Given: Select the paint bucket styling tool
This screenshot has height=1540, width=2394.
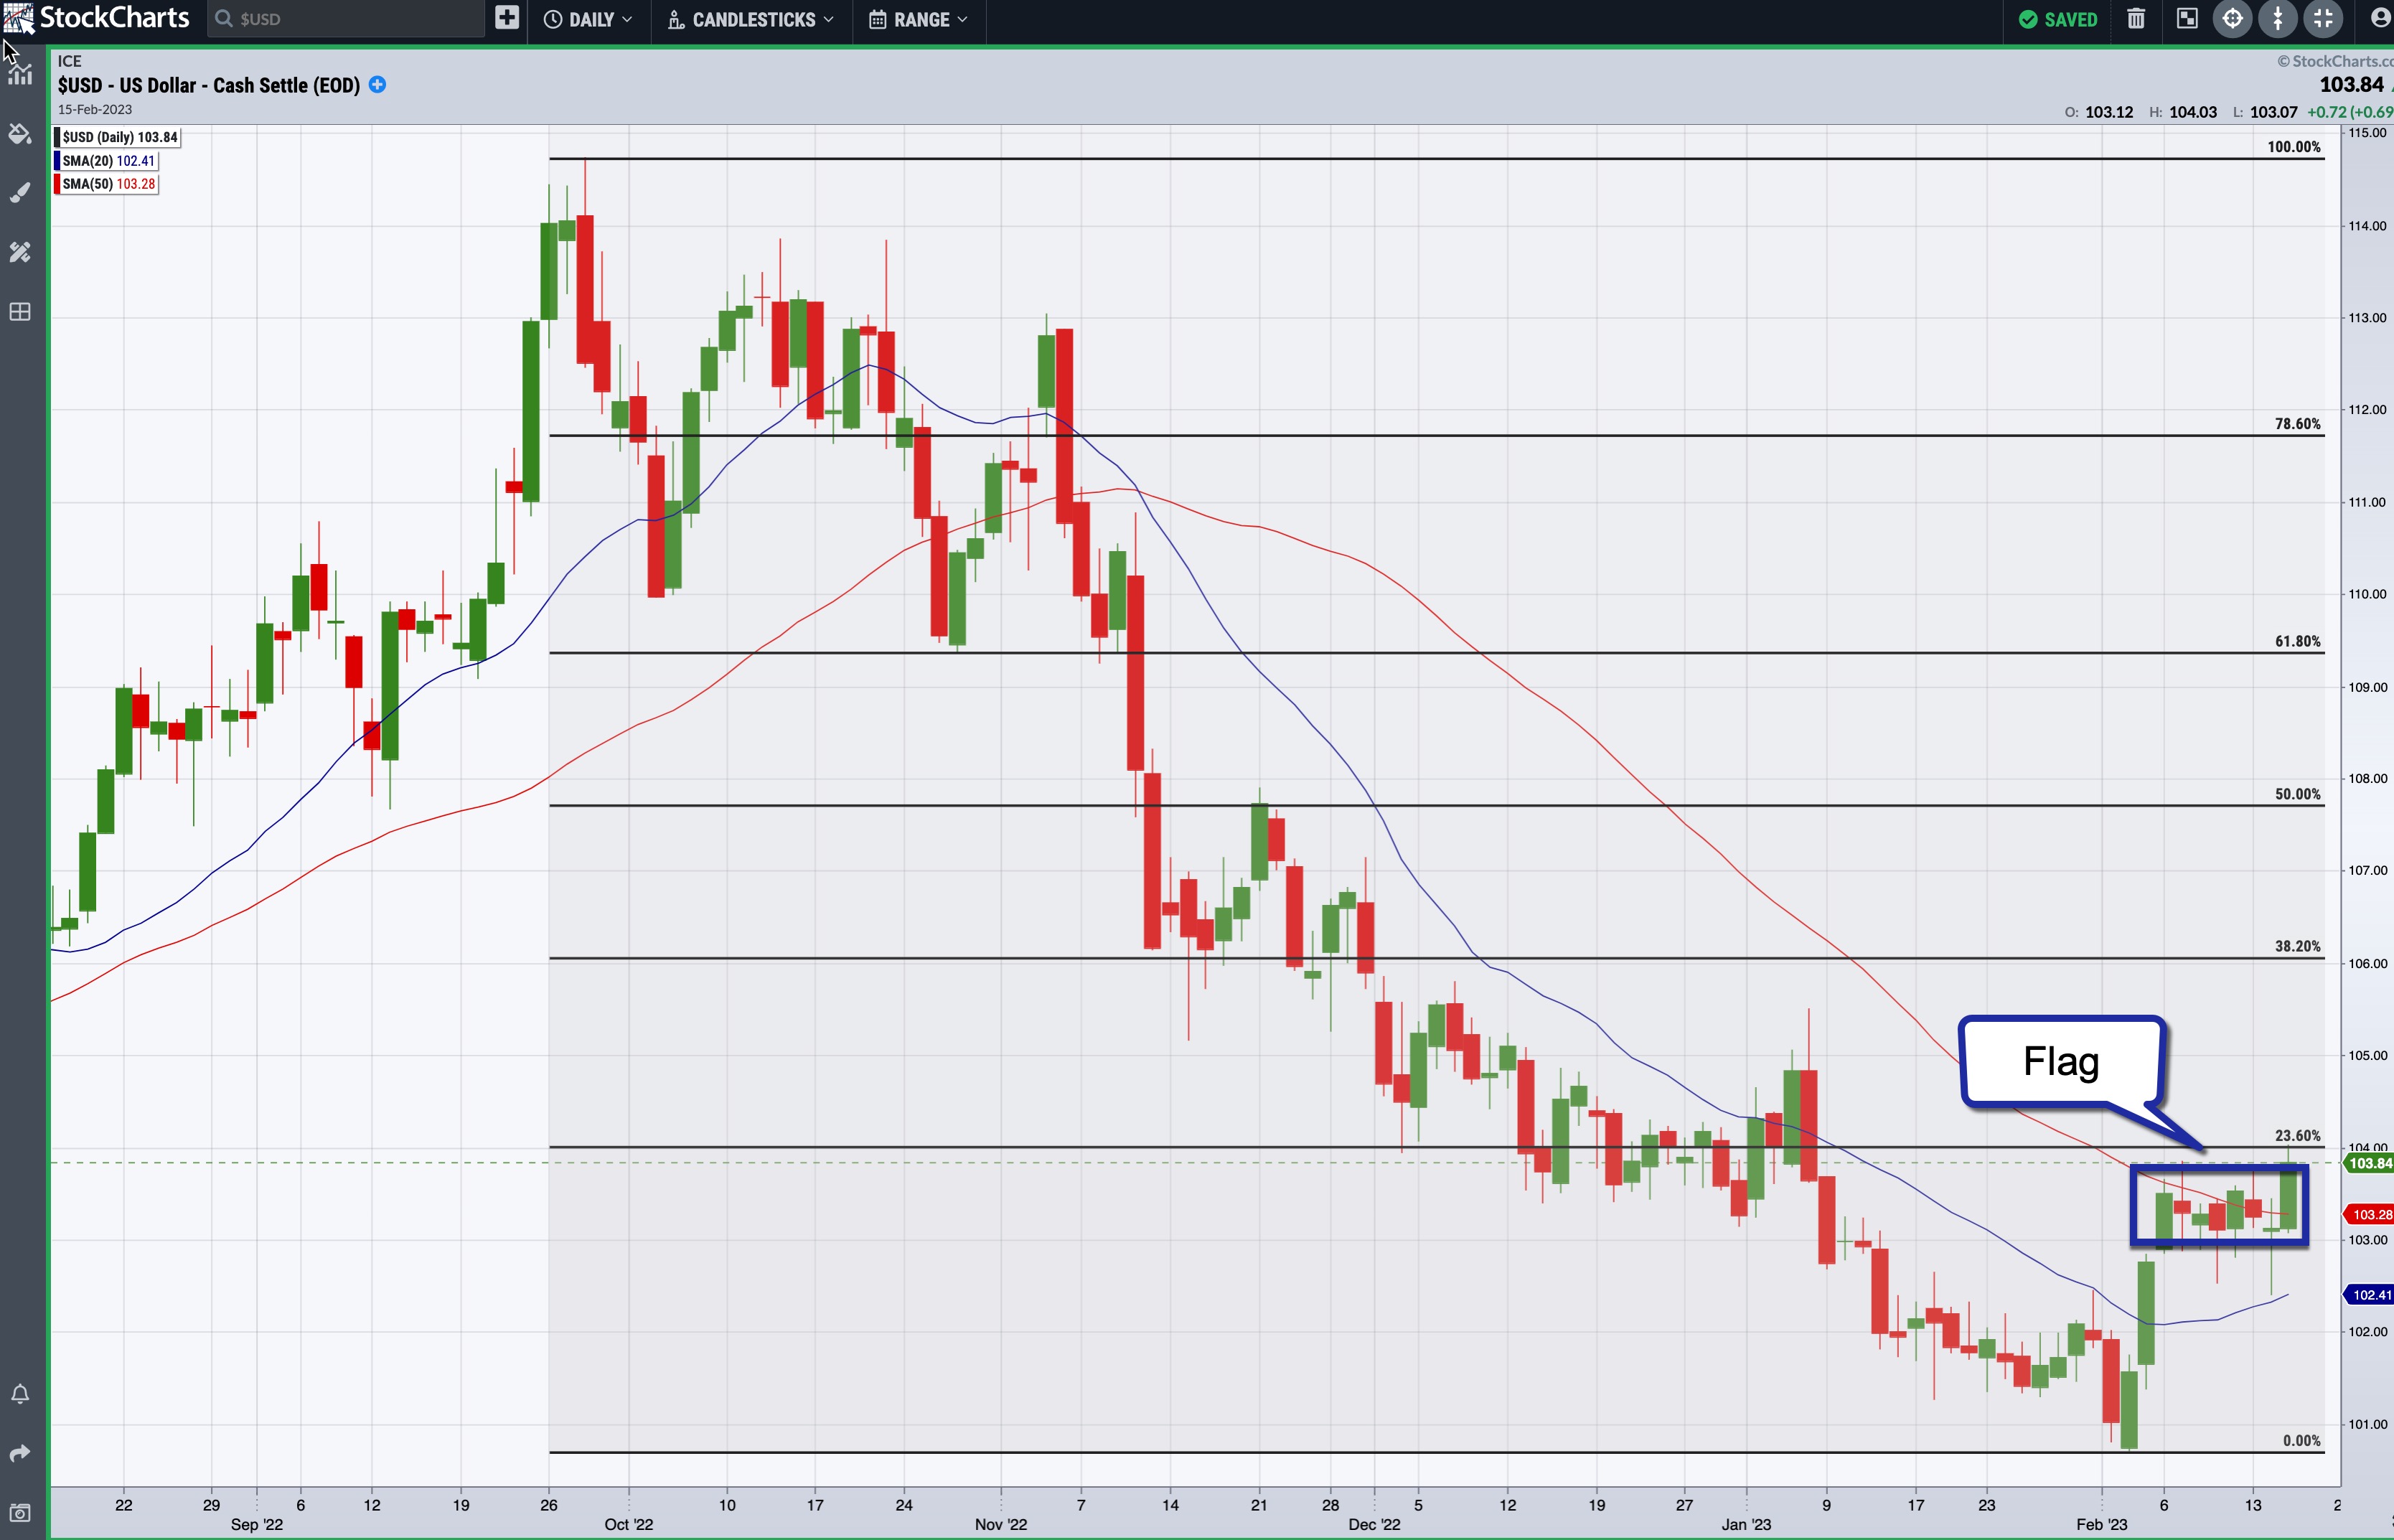Looking at the screenshot, I should point(20,134).
